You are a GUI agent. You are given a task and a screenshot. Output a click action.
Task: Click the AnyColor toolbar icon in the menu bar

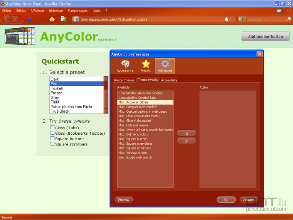(x=279, y=11)
